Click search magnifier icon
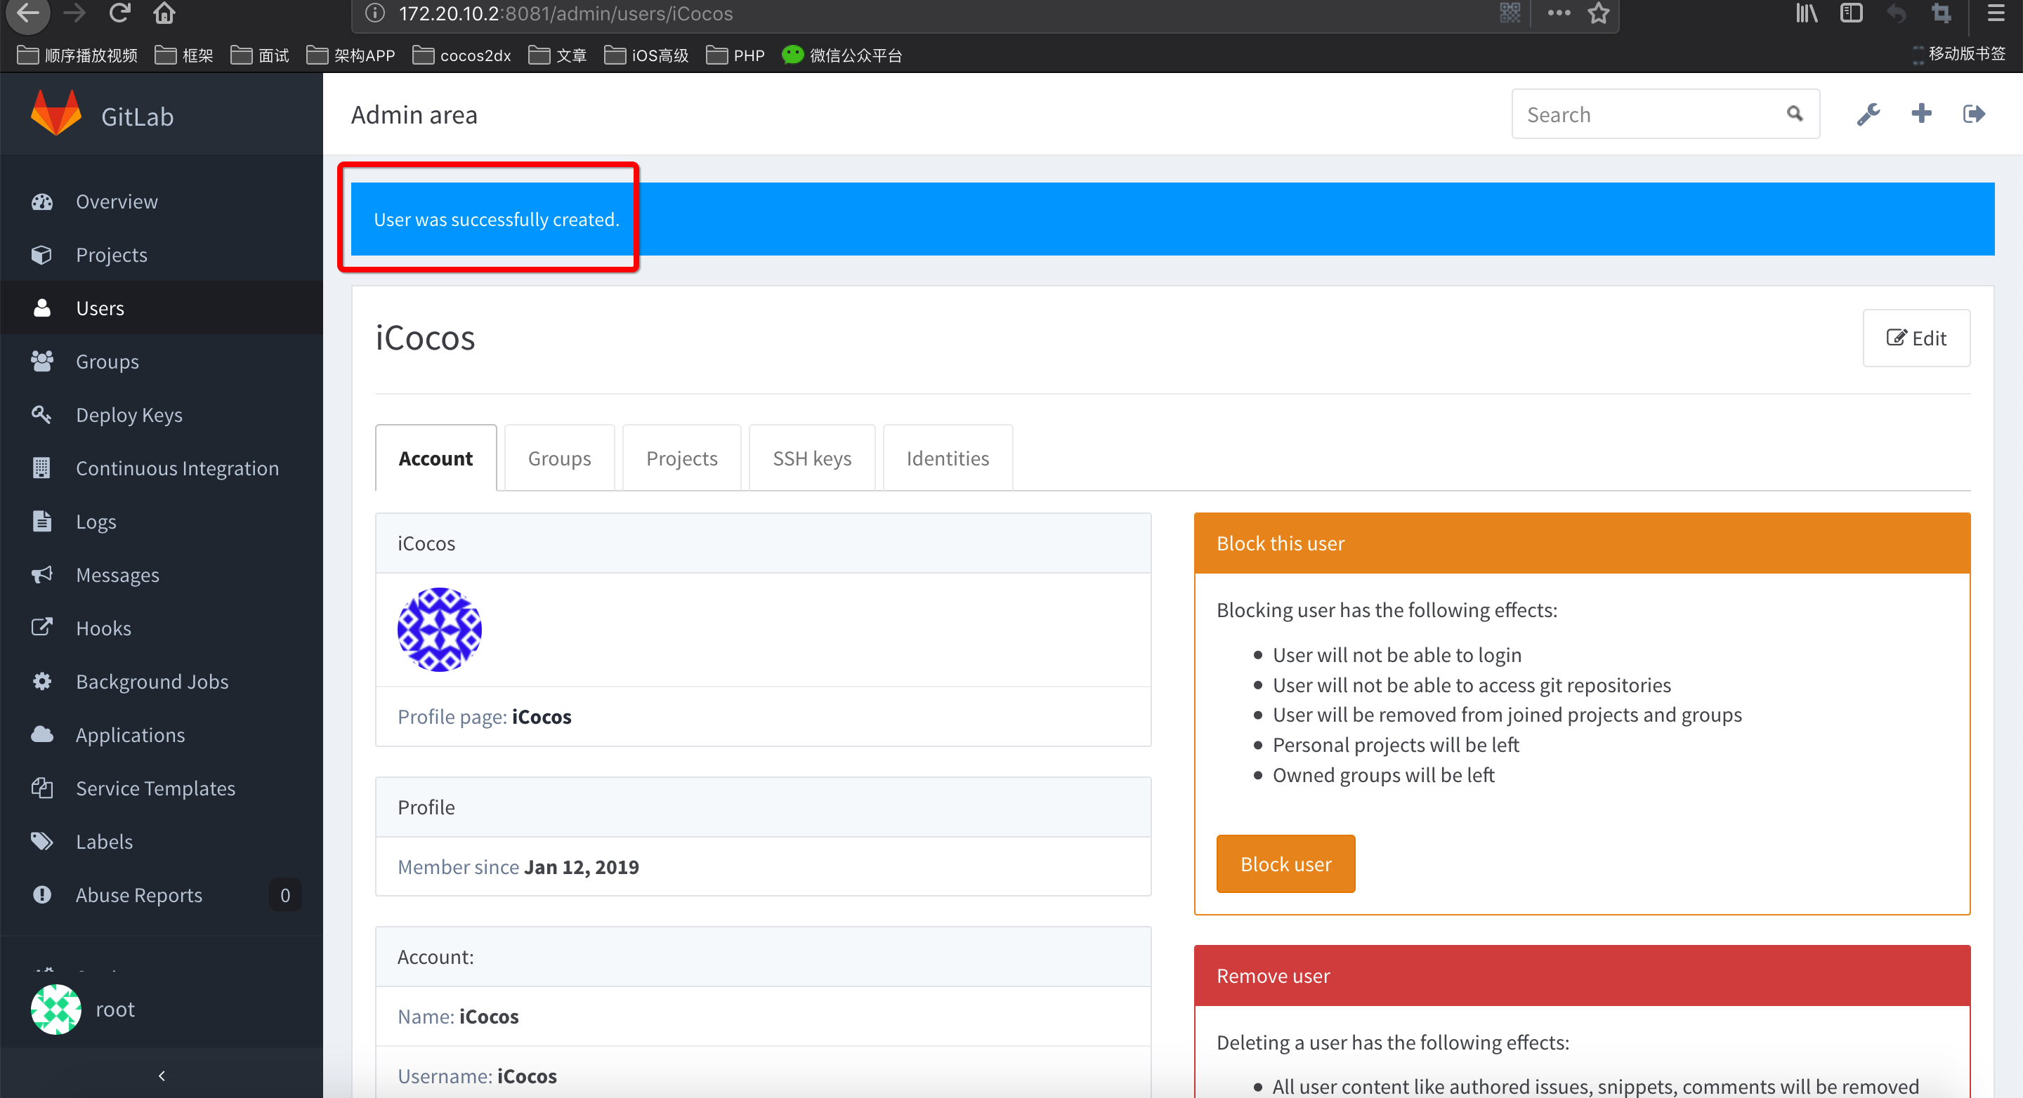2023x1098 pixels. point(1795,114)
